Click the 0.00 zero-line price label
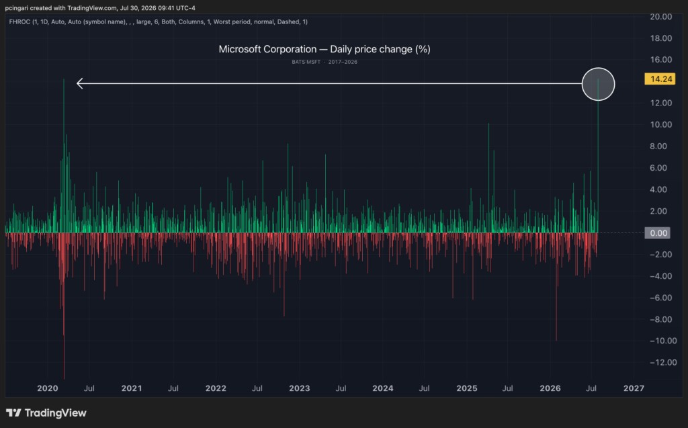 tap(657, 233)
